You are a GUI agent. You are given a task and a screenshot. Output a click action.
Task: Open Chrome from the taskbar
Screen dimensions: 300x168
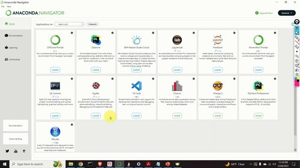[81, 164]
